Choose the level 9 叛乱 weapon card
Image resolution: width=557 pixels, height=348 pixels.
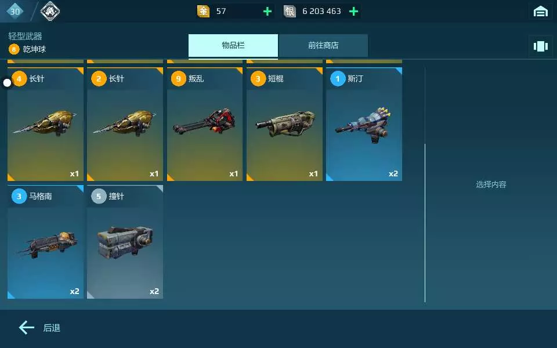(205, 124)
